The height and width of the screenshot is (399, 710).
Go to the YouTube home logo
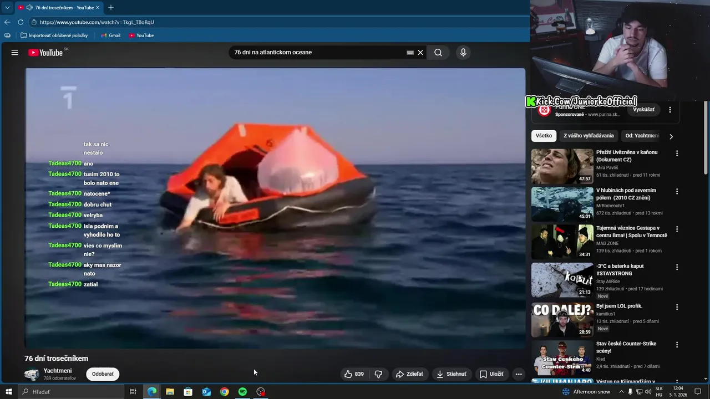click(45, 53)
